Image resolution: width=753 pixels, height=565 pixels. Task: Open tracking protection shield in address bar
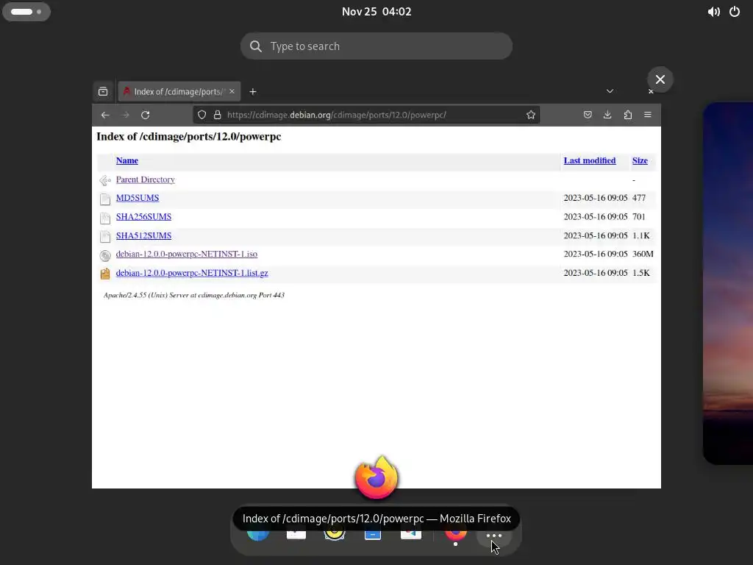pyautogui.click(x=202, y=115)
